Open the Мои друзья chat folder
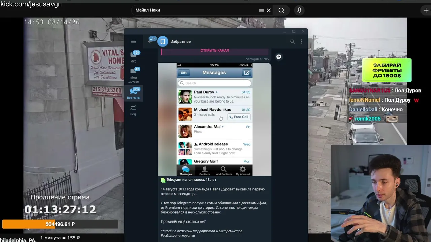This screenshot has height=242, width=431. click(133, 75)
